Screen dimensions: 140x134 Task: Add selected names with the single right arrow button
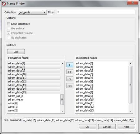coord(70,65)
